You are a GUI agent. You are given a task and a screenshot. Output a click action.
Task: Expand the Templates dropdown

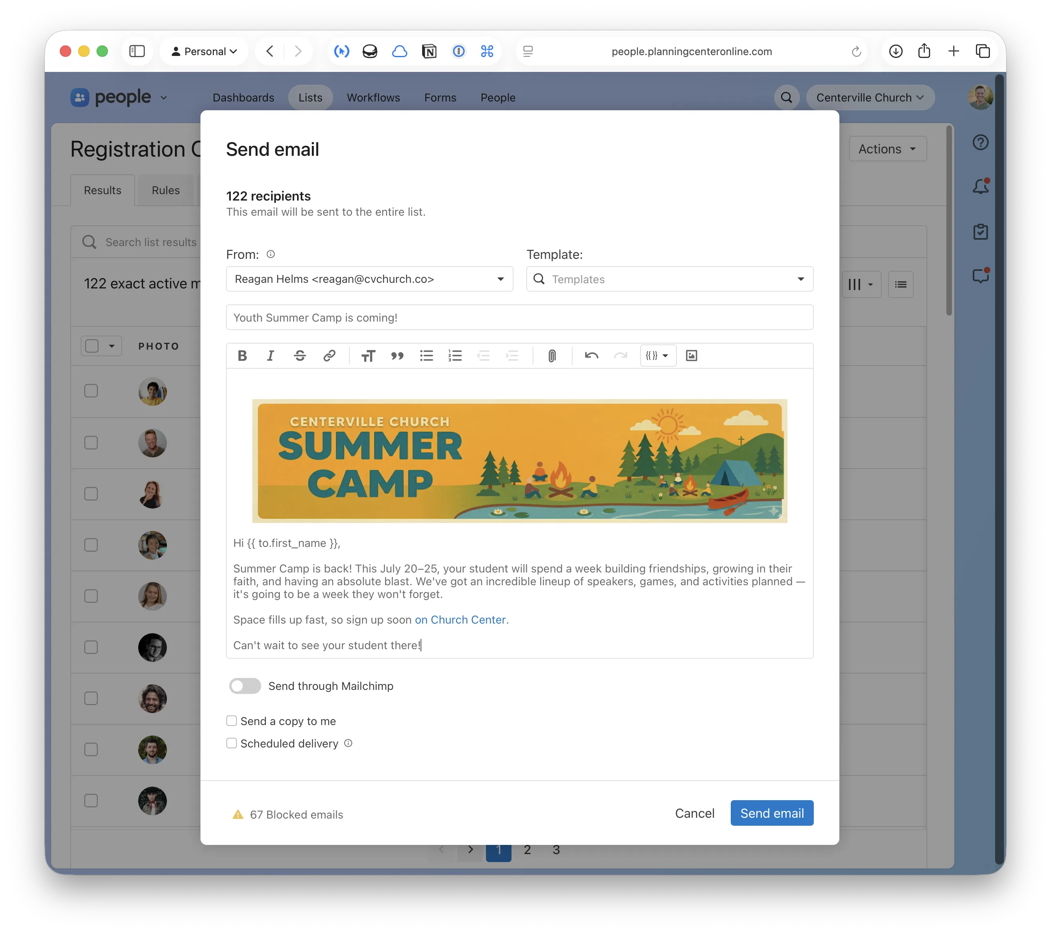pyautogui.click(x=801, y=279)
